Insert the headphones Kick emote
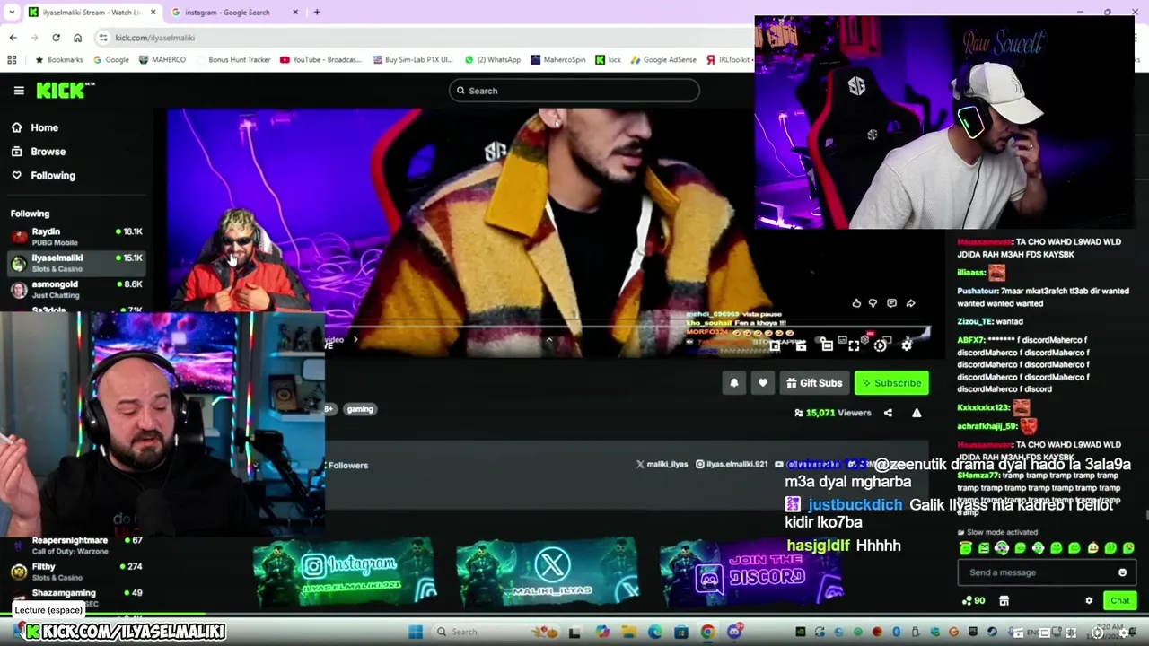 click(1038, 548)
